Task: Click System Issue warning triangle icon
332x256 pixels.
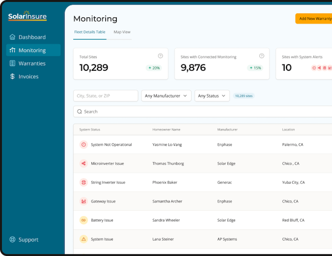Action: pyautogui.click(x=84, y=239)
